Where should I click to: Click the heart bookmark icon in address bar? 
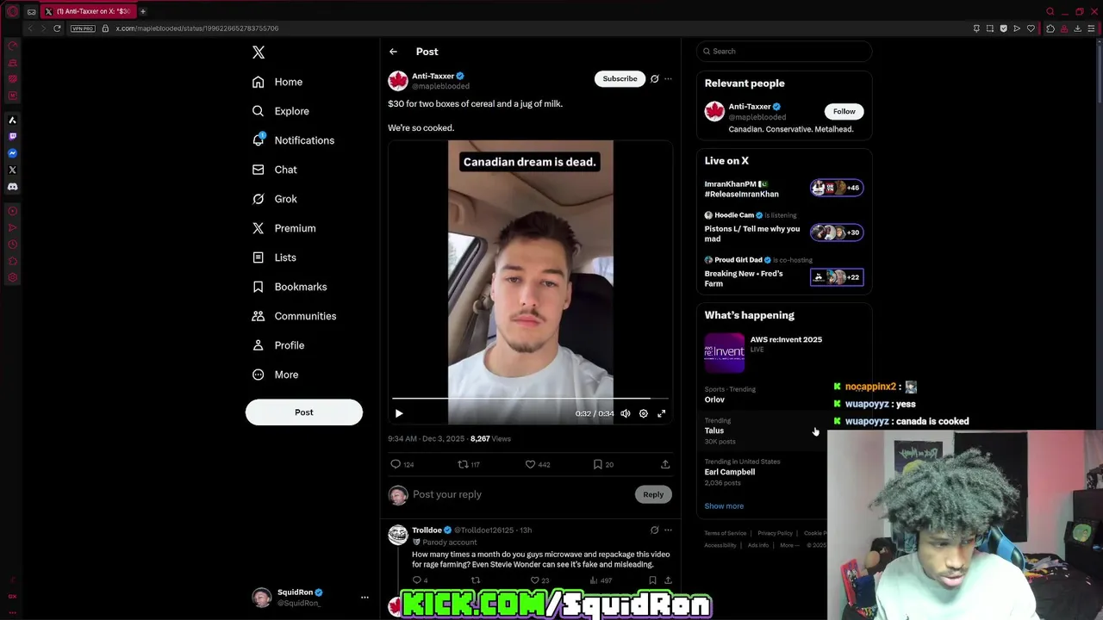[x=1031, y=28]
